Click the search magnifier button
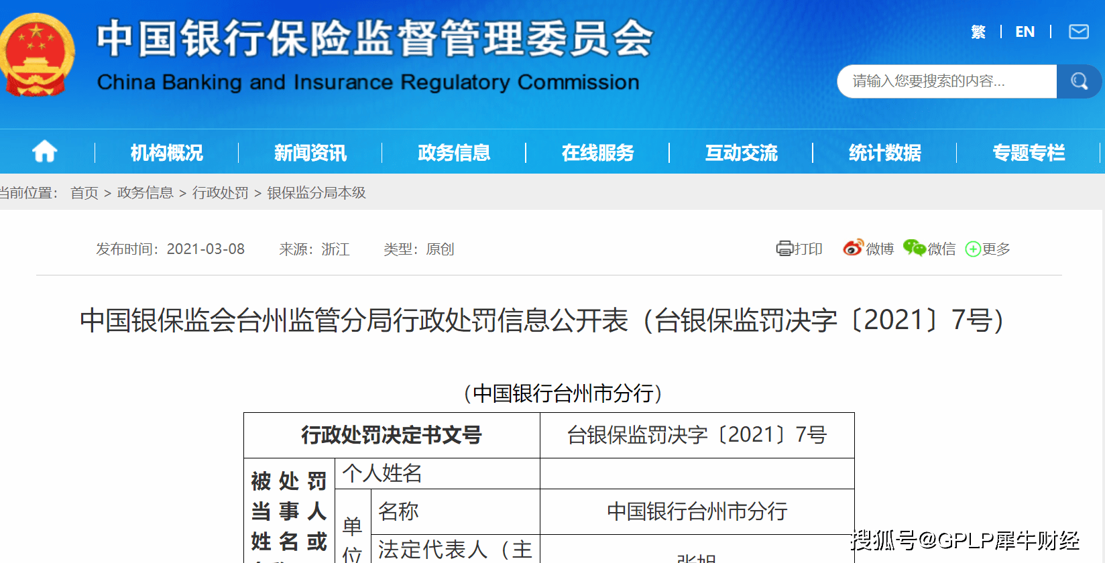 1079,81
